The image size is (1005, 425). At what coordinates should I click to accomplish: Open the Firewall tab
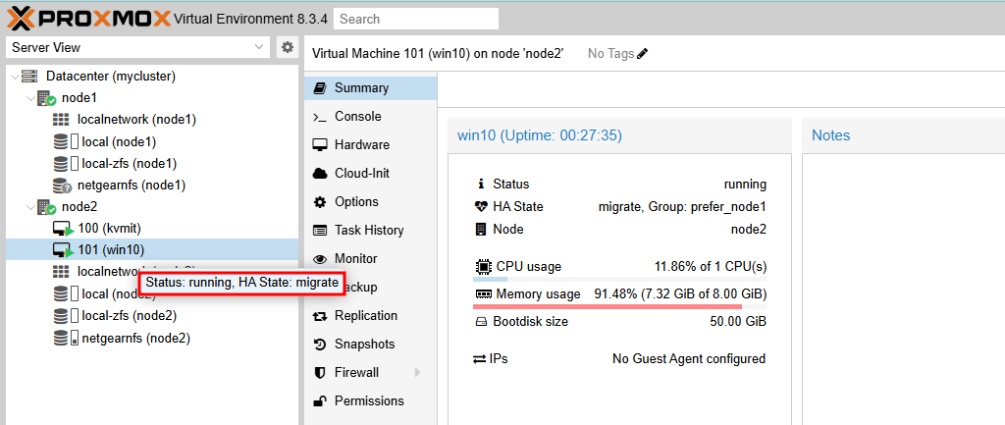370,372
